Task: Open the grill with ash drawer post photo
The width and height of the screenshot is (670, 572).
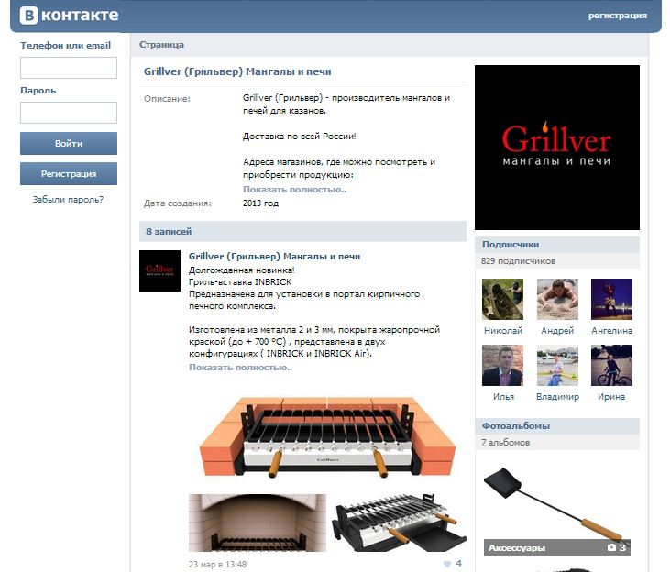Action: (399, 522)
